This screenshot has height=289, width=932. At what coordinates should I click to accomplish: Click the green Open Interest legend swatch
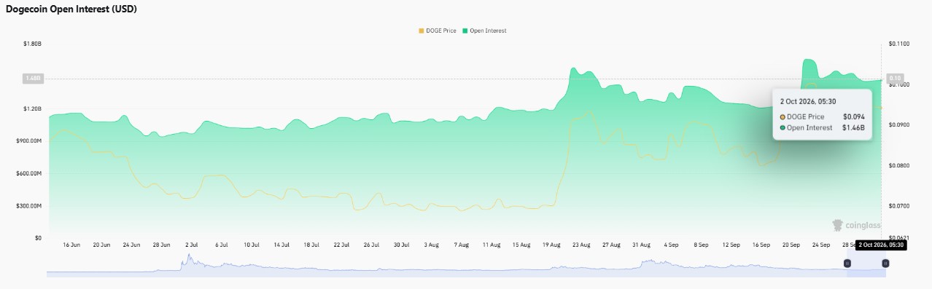click(x=465, y=31)
